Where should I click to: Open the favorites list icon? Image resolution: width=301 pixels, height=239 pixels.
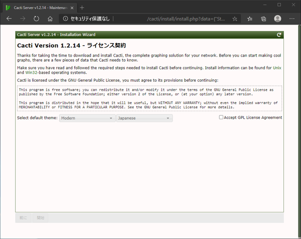pyautogui.click(x=250, y=19)
